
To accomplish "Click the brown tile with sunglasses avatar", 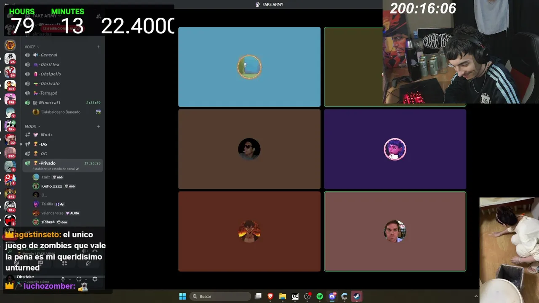I will pos(249,149).
